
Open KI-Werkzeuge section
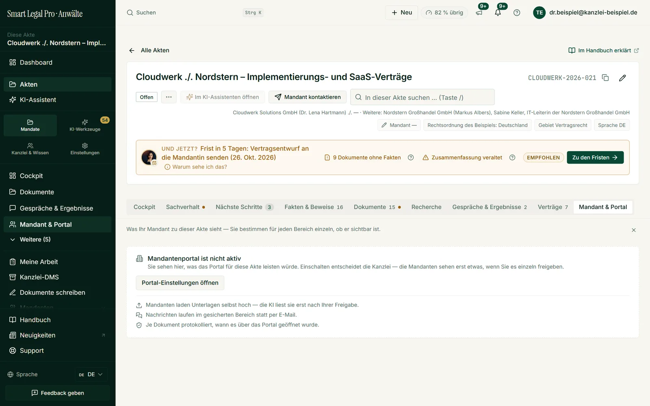[x=85, y=125]
